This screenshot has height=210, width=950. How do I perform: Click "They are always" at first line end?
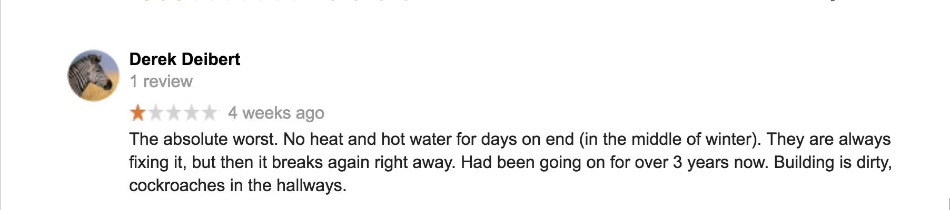tap(828, 139)
